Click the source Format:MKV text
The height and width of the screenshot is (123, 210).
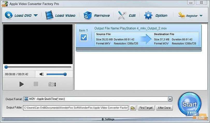click(x=103, y=43)
